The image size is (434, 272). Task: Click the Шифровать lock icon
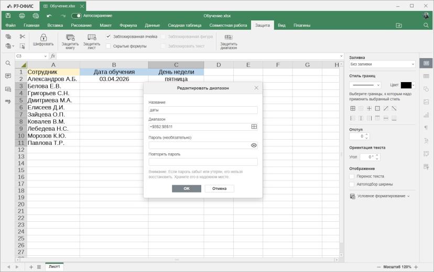click(x=43, y=37)
